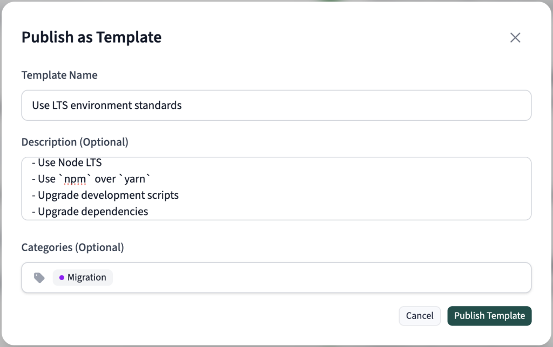Viewport: 553px width, 347px height.
Task: Click the Template Name label
Action: point(59,75)
